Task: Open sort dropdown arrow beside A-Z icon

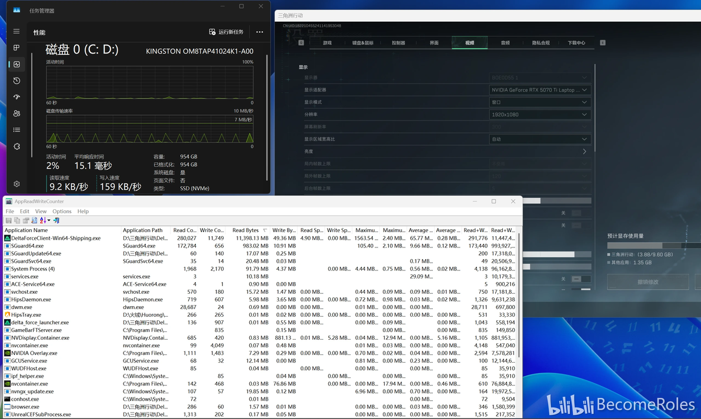Action: [x=49, y=221]
